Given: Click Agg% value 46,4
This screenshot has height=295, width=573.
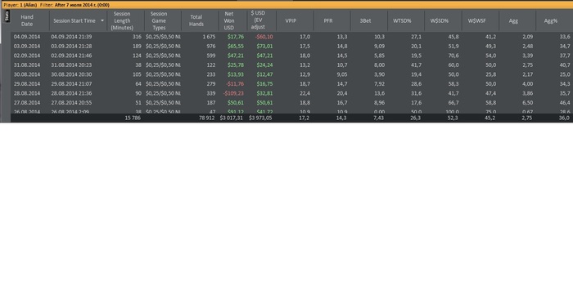Looking at the screenshot, I should click(565, 103).
